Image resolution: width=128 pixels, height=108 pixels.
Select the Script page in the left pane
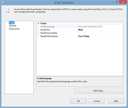(12, 23)
